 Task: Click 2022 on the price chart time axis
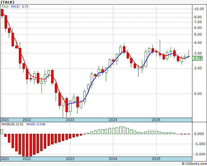click(27, 120)
